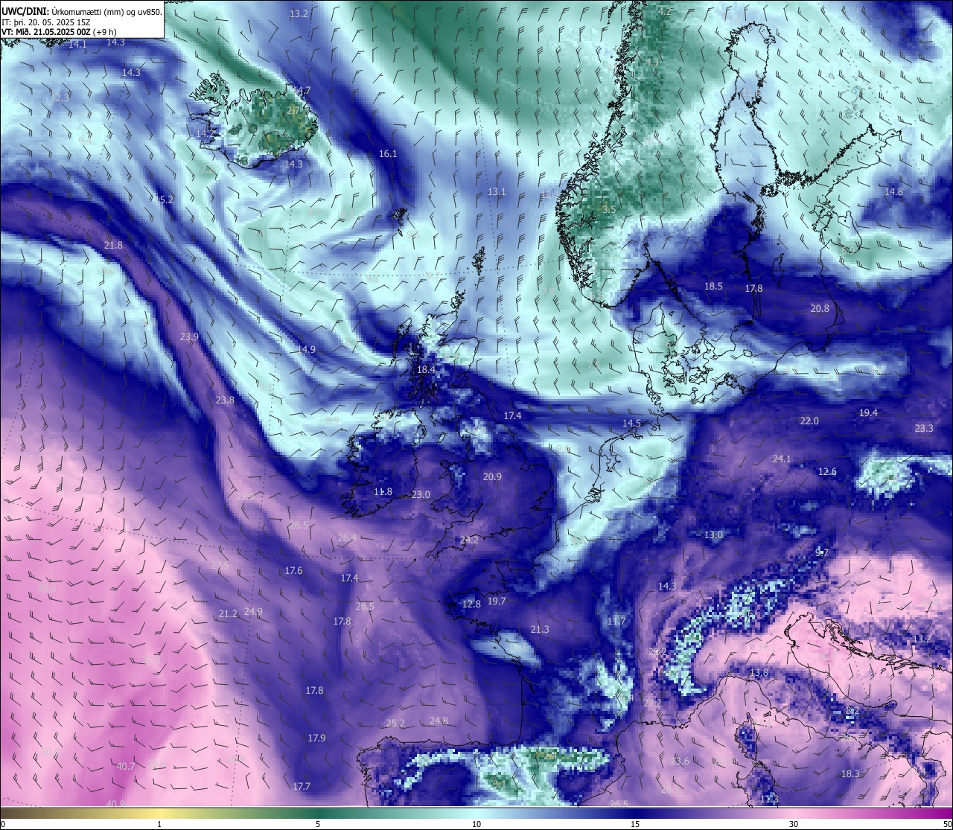Click the map value 40.7

[x=126, y=767]
